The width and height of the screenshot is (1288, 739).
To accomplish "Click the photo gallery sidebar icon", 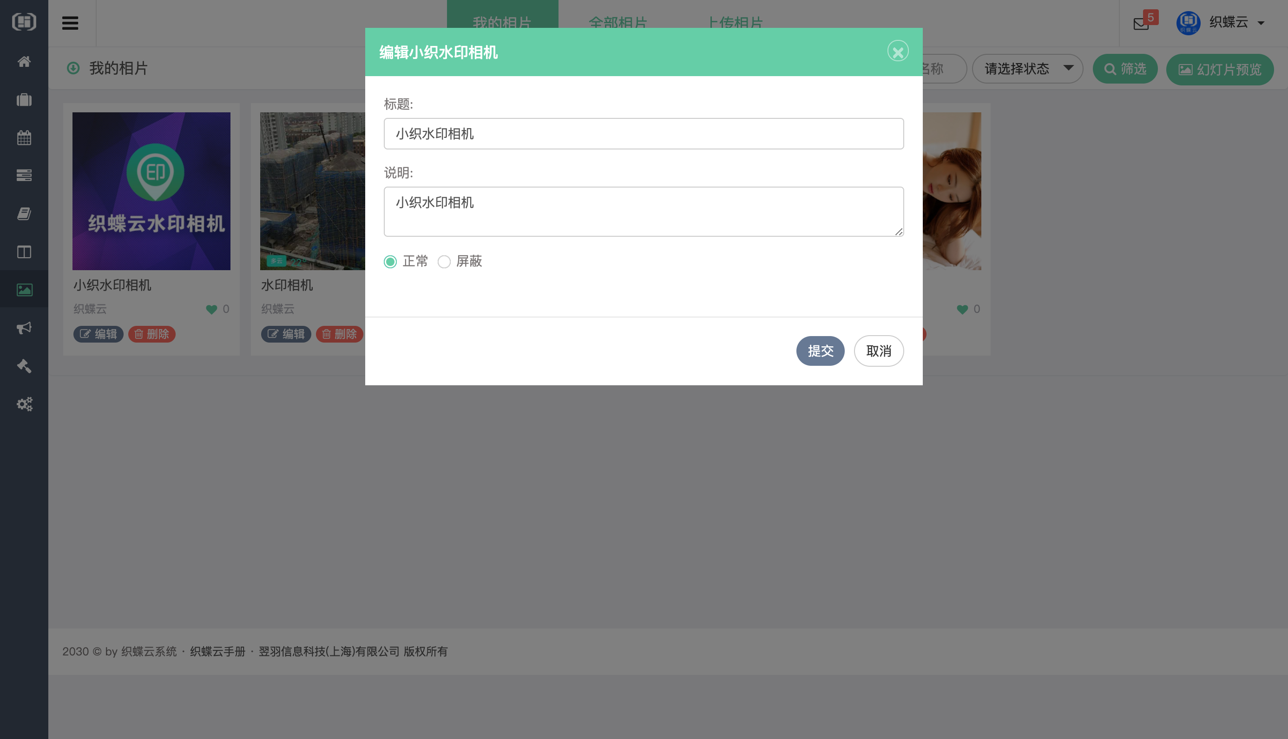I will pos(24,290).
